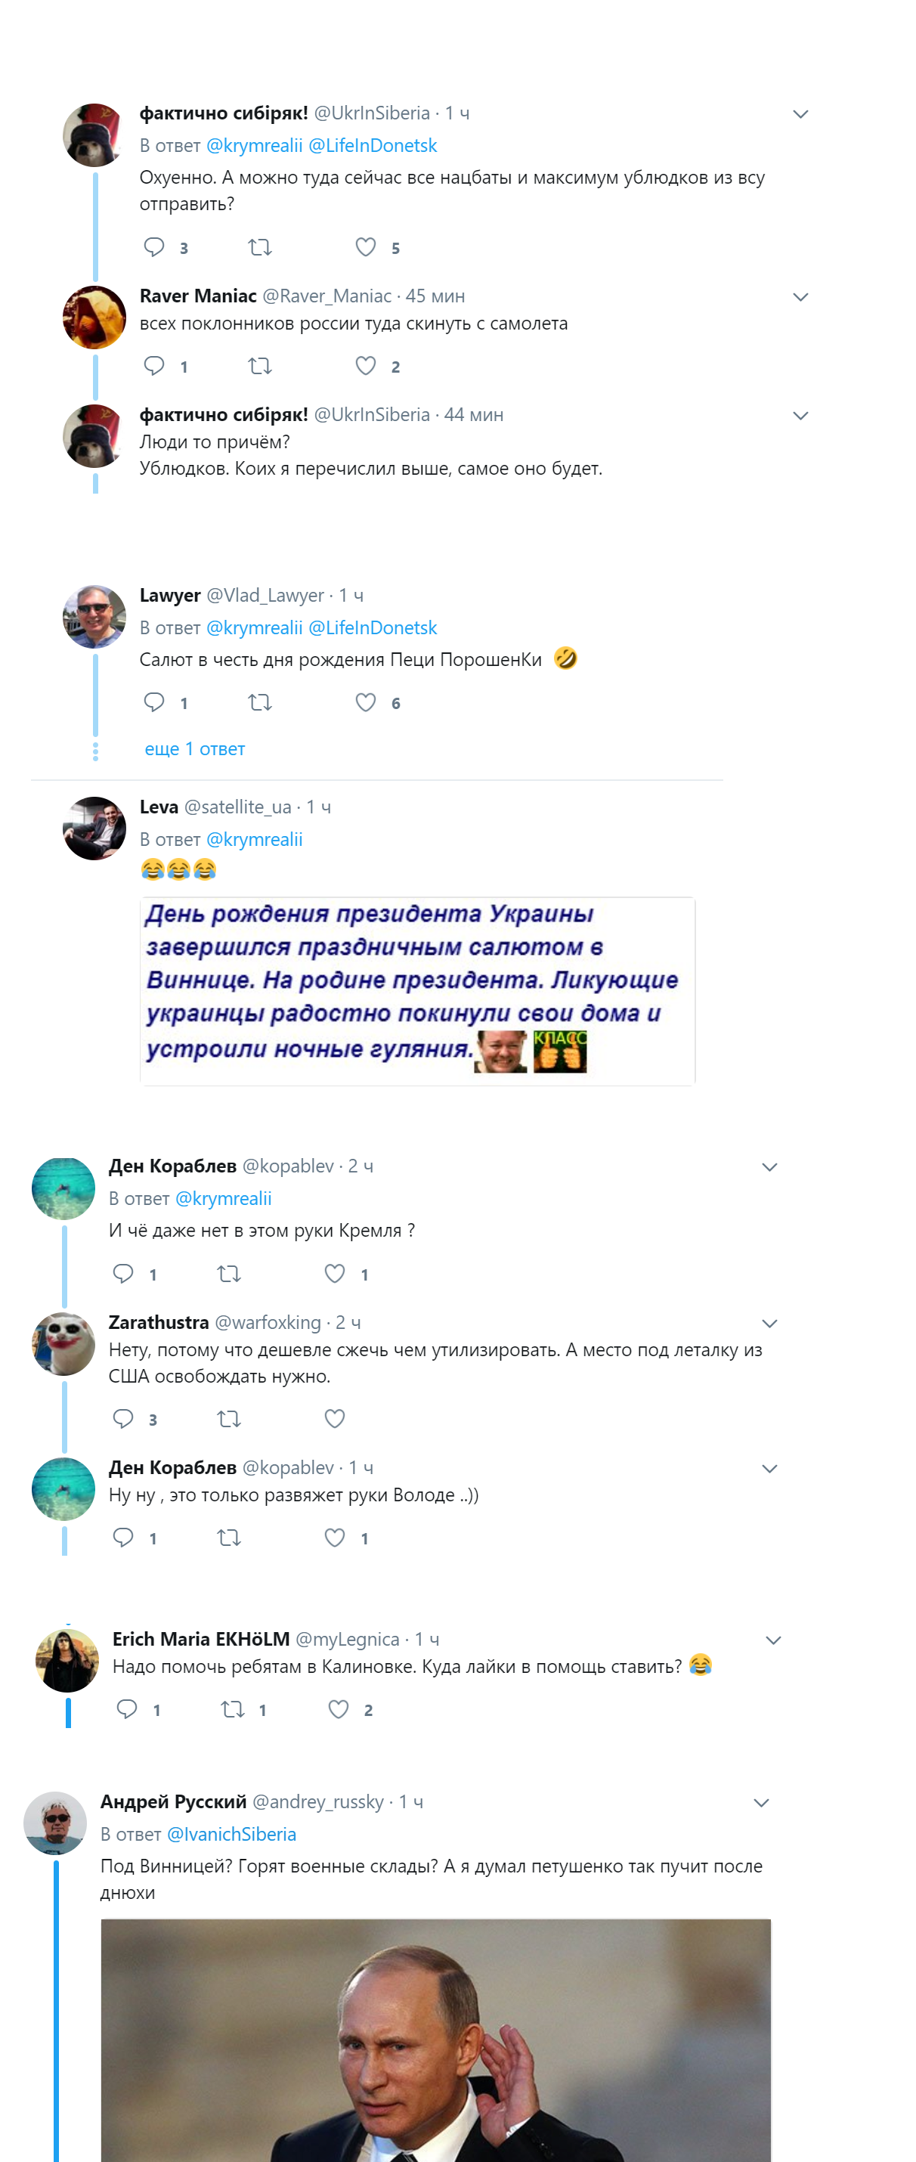The image size is (916, 2162).
Task: Retweet Raver Maniac's tweet
Action: 260,366
